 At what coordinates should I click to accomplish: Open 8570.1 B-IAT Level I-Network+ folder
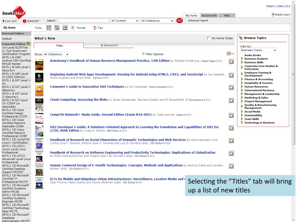(x=16, y=88)
